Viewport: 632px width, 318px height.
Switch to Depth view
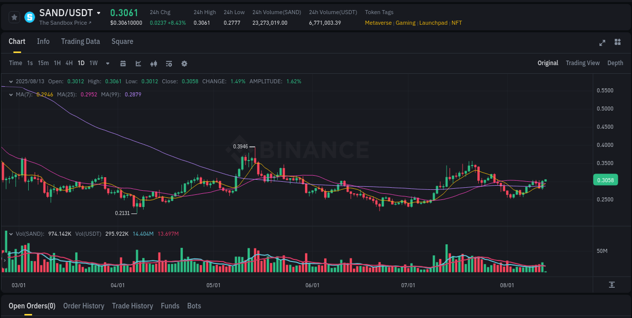[x=615, y=63]
